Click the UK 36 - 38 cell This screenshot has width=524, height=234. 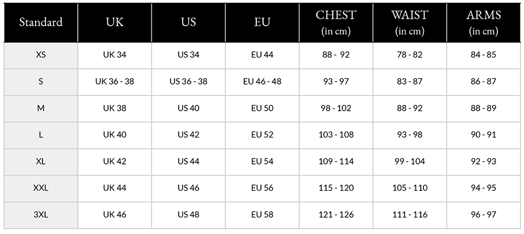click(x=115, y=81)
